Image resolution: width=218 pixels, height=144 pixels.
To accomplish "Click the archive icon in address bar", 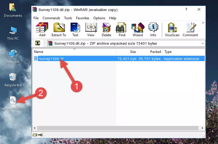I will [x=50, y=43].
